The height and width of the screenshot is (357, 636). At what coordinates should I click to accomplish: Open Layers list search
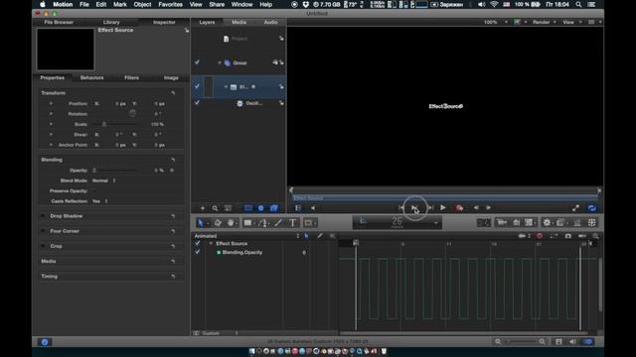[215, 208]
